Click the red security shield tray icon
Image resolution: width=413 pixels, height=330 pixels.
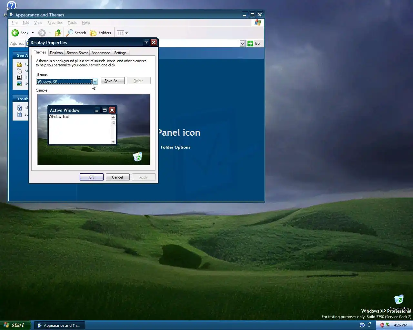click(x=382, y=325)
